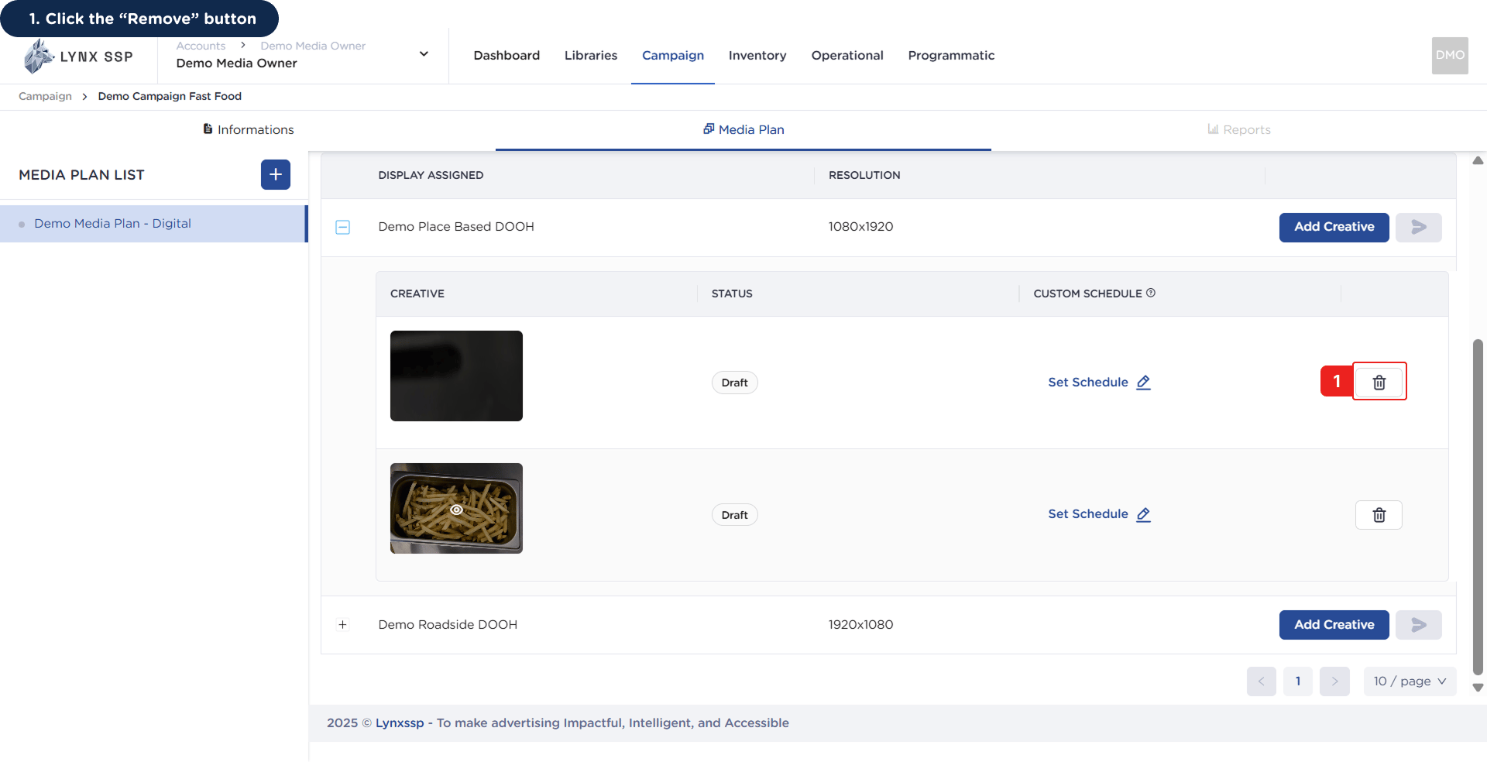Switch to the Informations tab

click(248, 129)
